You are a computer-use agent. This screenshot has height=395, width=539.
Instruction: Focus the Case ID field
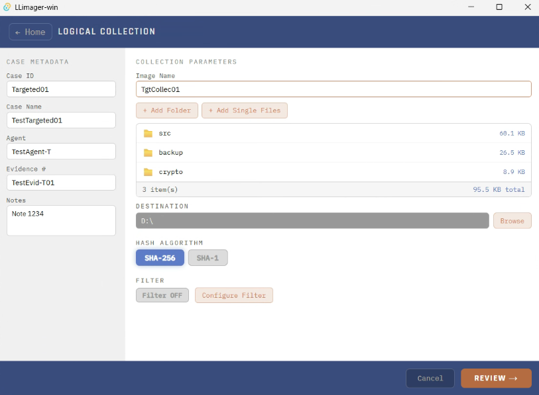point(61,89)
